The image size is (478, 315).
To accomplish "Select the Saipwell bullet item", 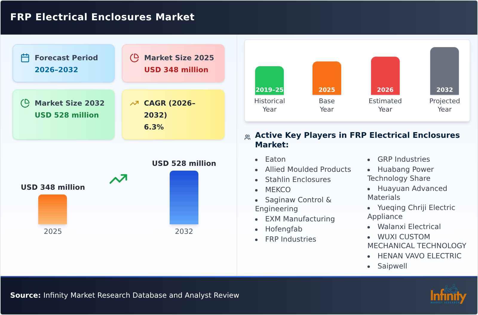I will coord(392,266).
